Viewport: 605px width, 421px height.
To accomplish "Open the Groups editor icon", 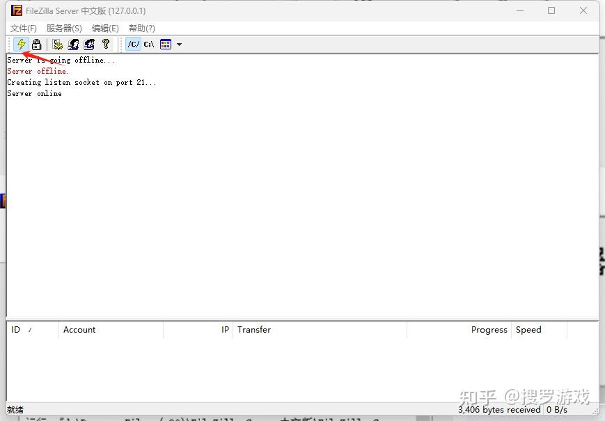I will pyautogui.click(x=89, y=45).
